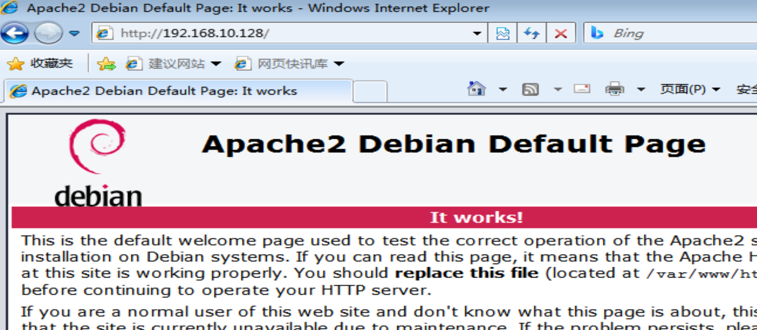Click the Debian swirl logo
The width and height of the screenshot is (757, 330).
click(x=97, y=146)
